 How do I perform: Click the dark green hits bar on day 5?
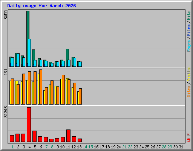pos(33,55)
